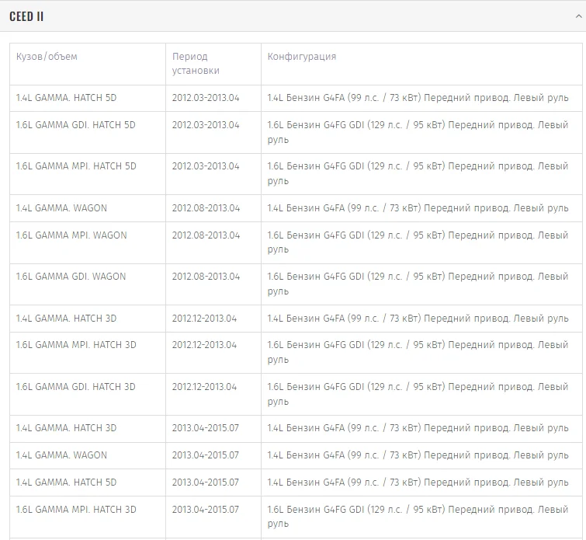Click configuration text in 1.6L GAMMA GDI. HATCH 3D row
This screenshot has height=540, width=586.
point(418,394)
